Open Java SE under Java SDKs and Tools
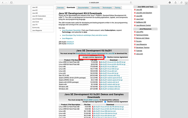The width and height of the screenshot is (188, 118). 139,10
